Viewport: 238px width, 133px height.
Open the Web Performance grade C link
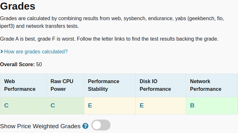pos(6,106)
